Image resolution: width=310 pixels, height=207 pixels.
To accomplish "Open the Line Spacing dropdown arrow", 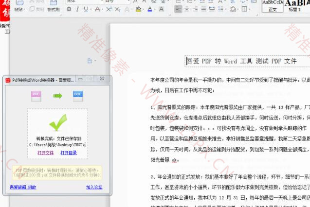I will coord(226,9).
